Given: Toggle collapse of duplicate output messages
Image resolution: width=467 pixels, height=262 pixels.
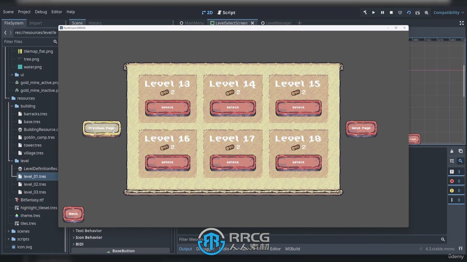Looking at the screenshot, I should 452,161.
